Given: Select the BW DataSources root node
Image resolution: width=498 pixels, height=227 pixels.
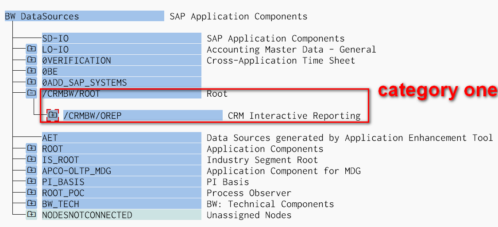Looking at the screenshot, I should click(x=42, y=16).
